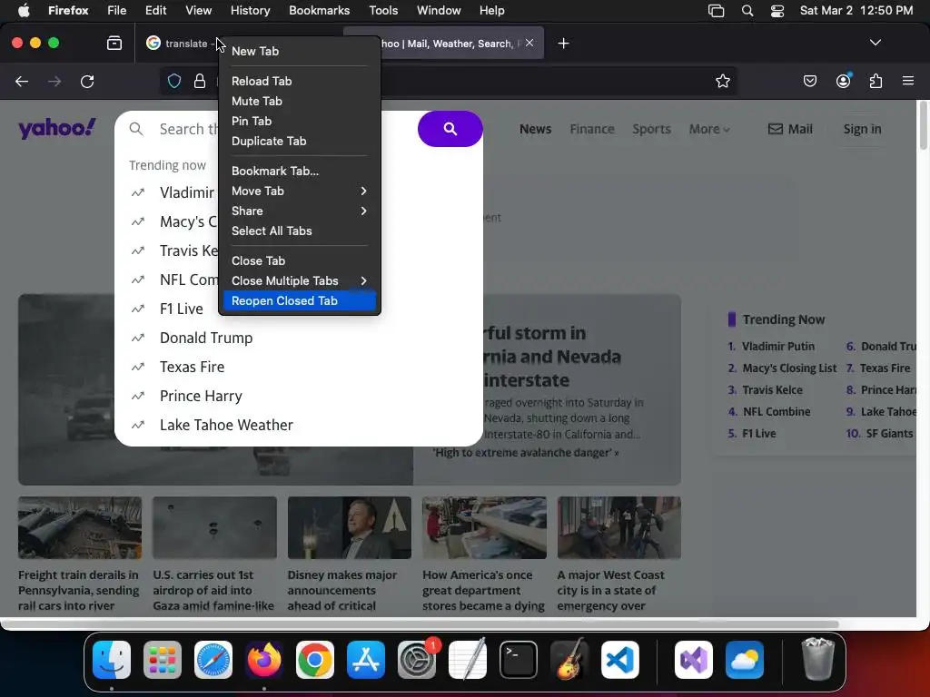
Task: Choose New Tab from the context menu
Action: pyautogui.click(x=300, y=51)
